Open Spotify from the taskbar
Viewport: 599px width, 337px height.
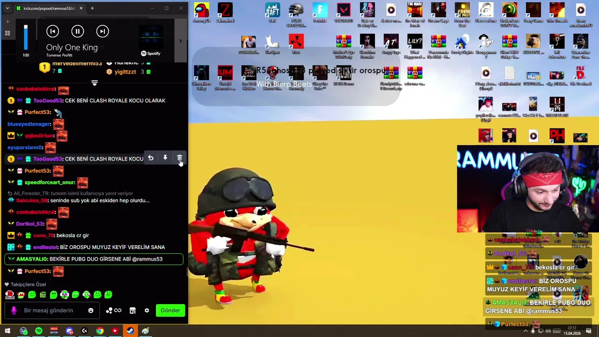click(38, 331)
